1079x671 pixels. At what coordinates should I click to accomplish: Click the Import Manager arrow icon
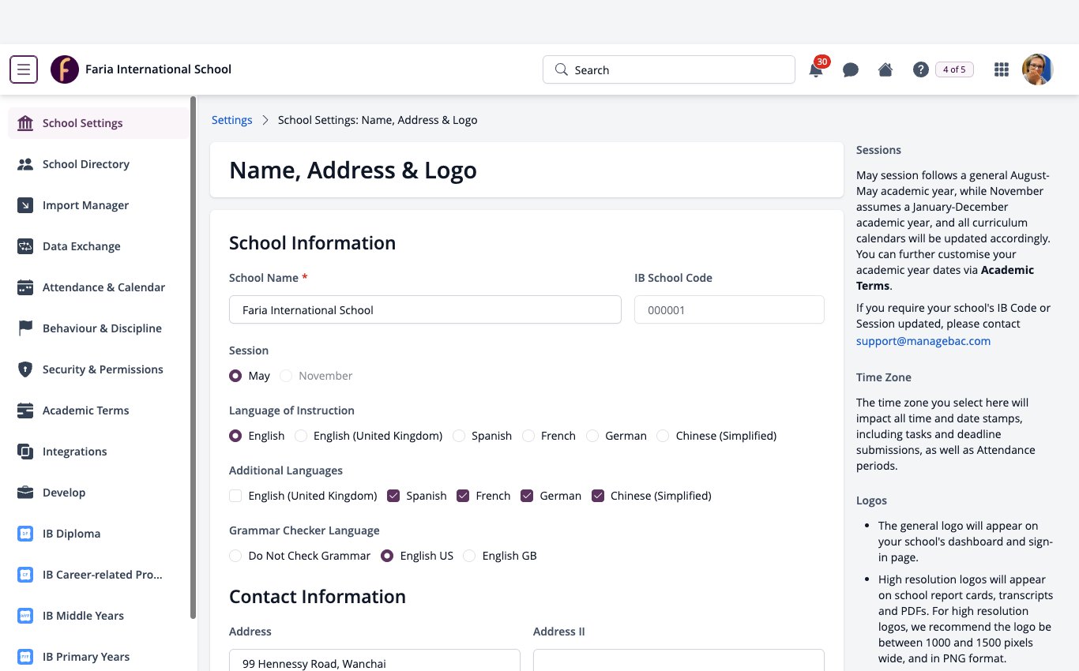pos(25,205)
